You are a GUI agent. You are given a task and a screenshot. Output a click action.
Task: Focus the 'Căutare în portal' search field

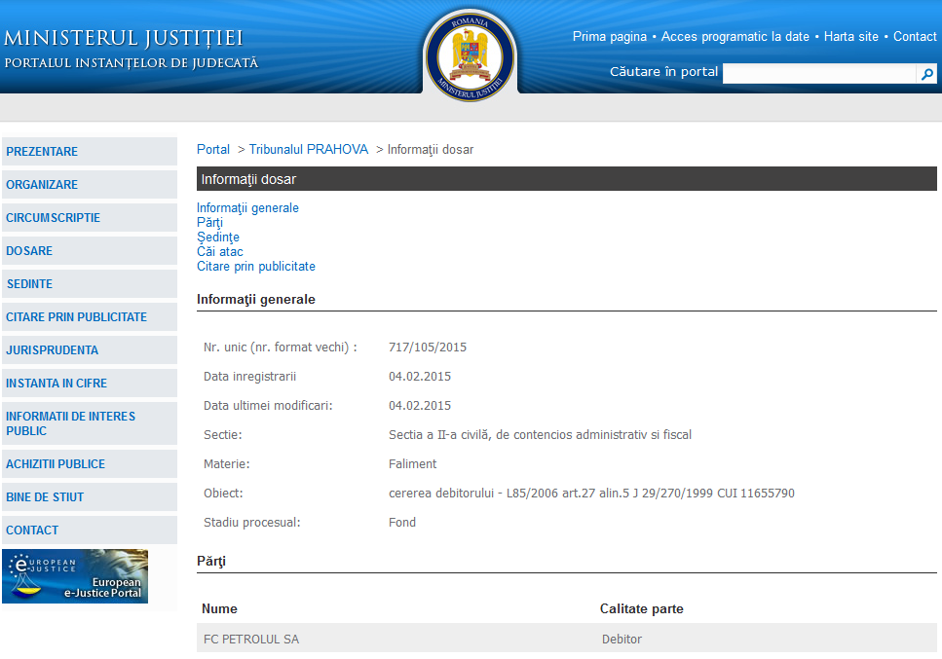point(820,74)
